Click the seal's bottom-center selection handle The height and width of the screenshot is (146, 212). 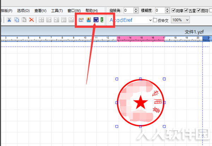[141, 126]
